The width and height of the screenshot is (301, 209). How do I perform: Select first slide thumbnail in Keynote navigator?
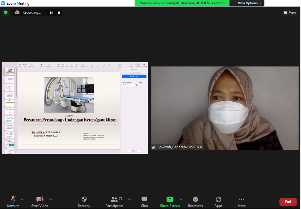click(x=10, y=71)
